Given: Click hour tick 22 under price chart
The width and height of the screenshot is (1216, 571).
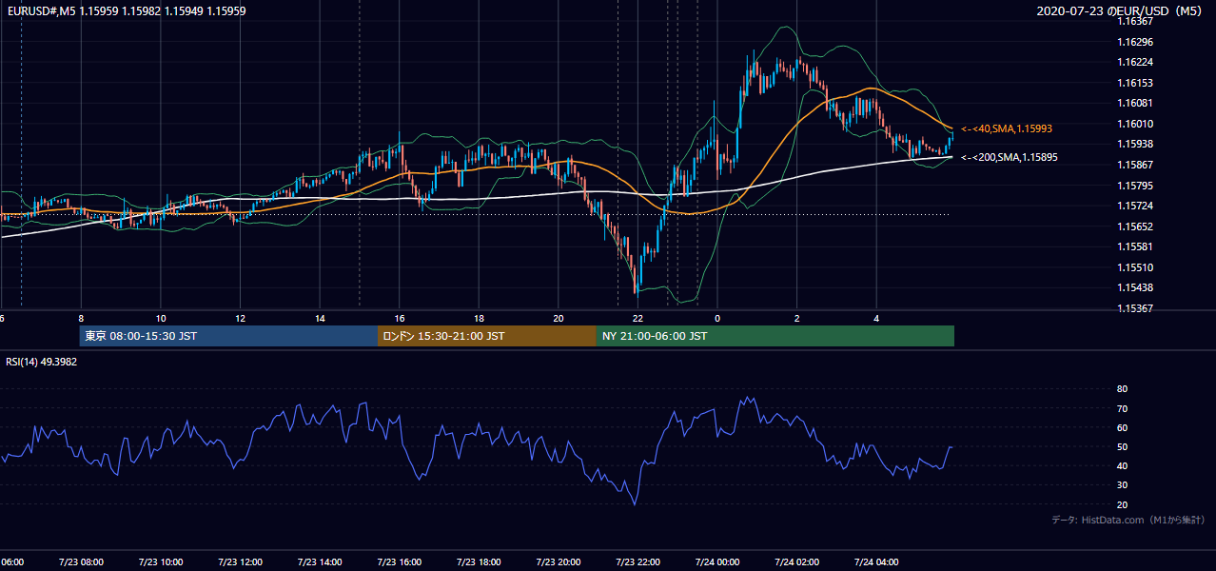Looking at the screenshot, I should [x=637, y=319].
